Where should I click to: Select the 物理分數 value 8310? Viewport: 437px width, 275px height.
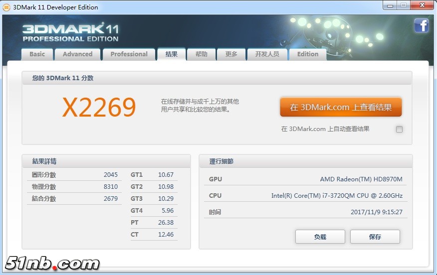pyautogui.click(x=111, y=187)
